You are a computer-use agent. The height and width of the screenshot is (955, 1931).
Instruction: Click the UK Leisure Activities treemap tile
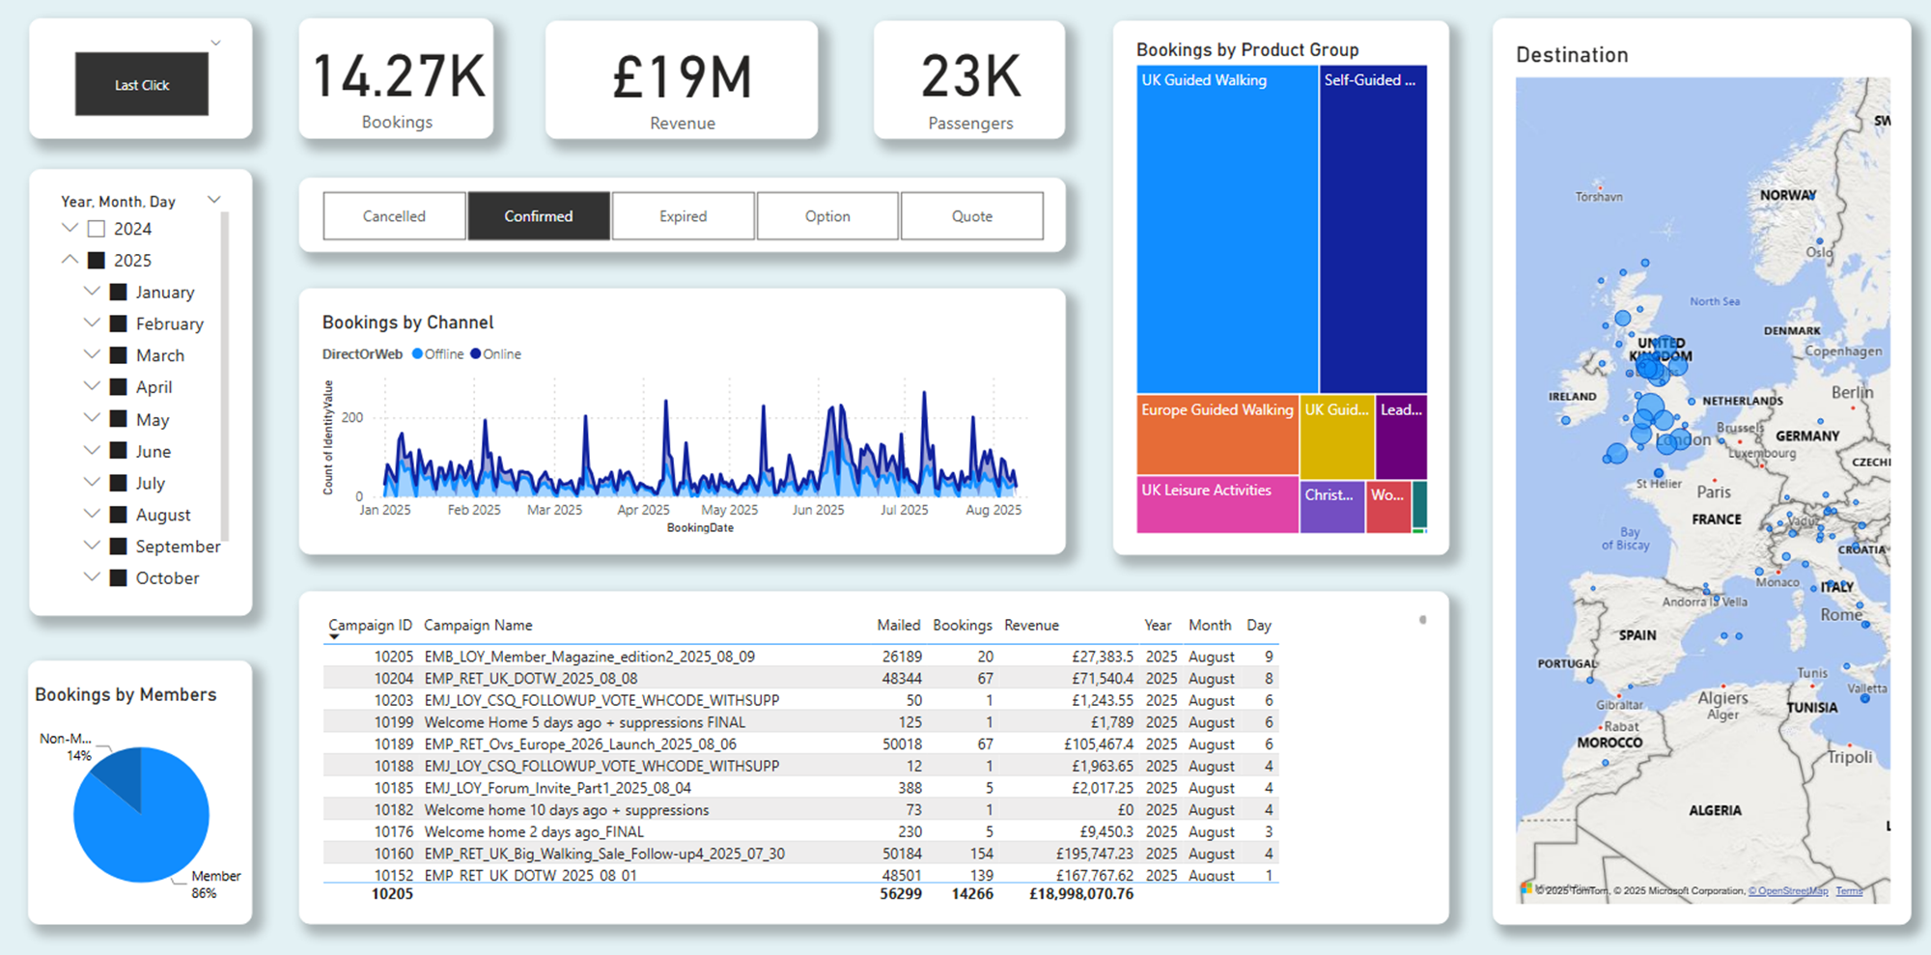pyautogui.click(x=1217, y=505)
